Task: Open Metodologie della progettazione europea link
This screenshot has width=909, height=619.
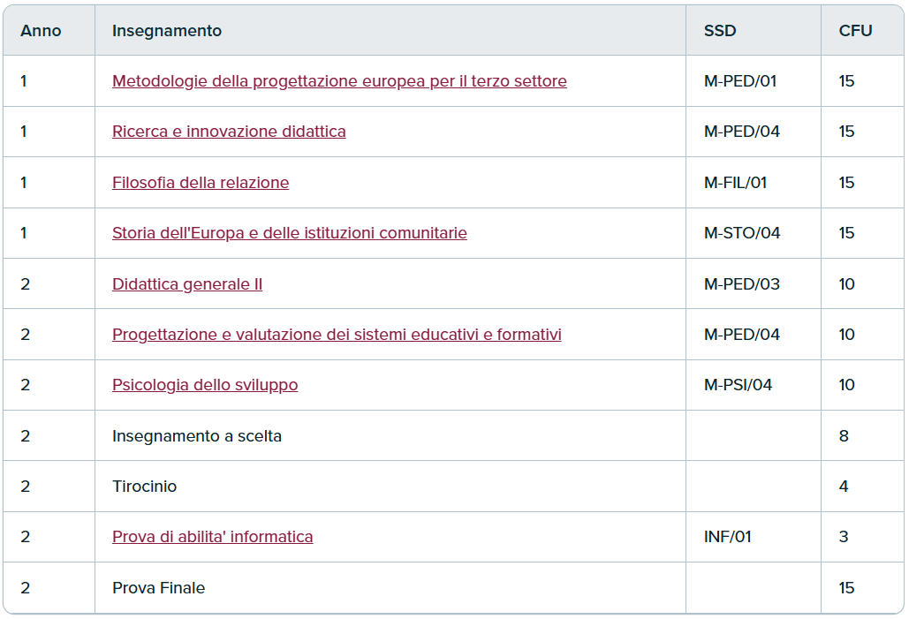Action: pos(339,81)
